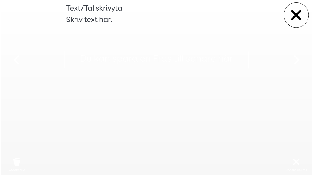The image size is (313, 176).
Task: Delete the current slide with the trash icon
Action: click(x=17, y=162)
